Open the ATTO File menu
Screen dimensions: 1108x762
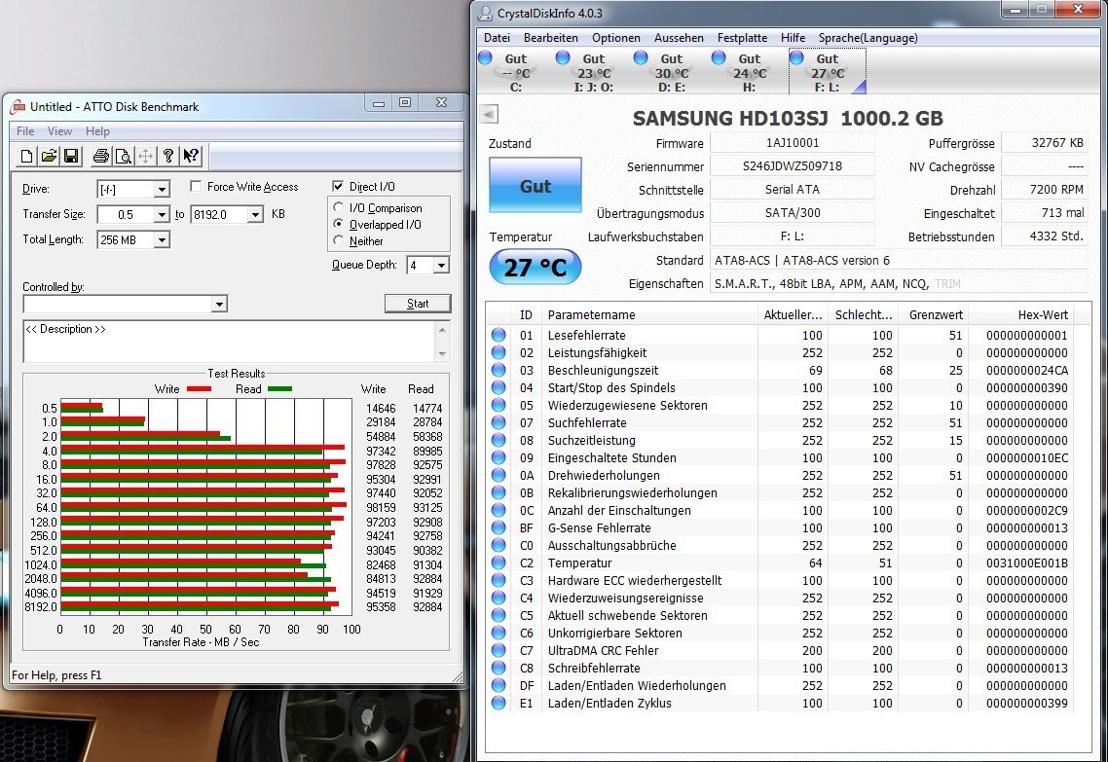25,131
